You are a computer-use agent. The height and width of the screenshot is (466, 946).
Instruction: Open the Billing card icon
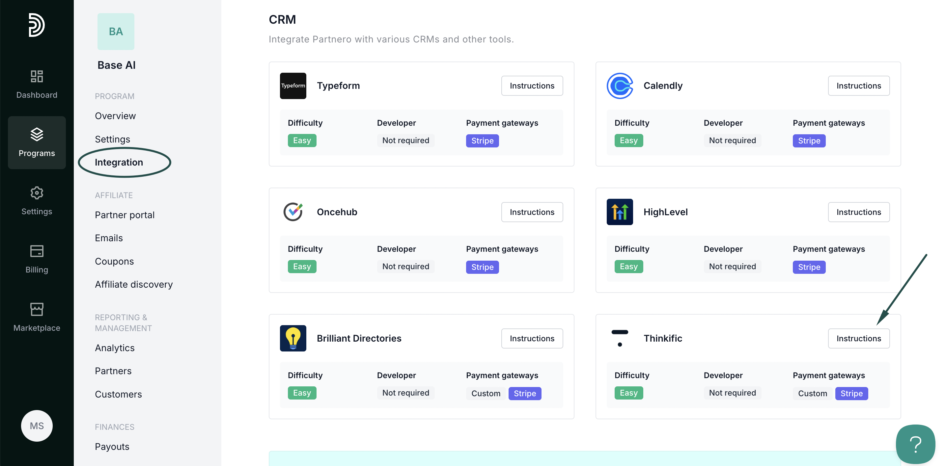pos(37,251)
